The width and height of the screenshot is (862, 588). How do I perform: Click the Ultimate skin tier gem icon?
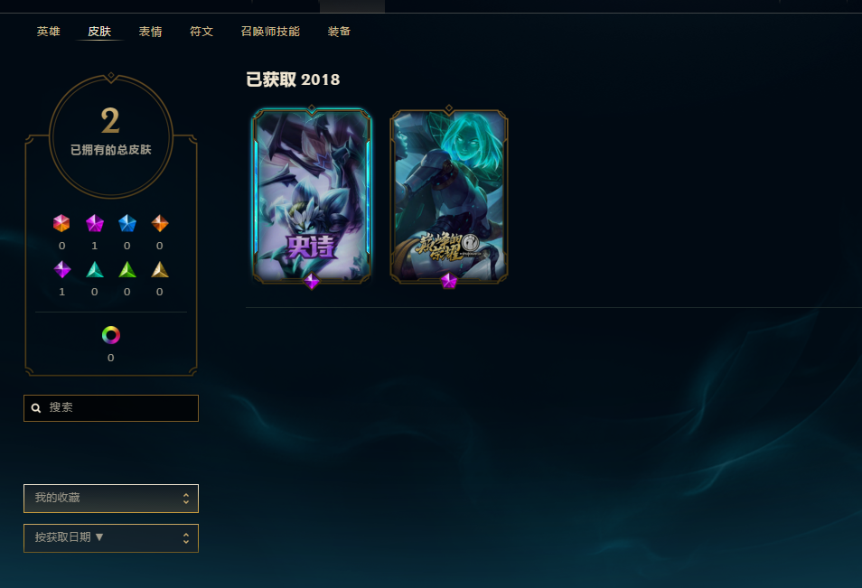[61, 223]
